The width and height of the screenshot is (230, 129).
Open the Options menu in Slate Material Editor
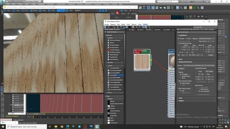click(134, 24)
